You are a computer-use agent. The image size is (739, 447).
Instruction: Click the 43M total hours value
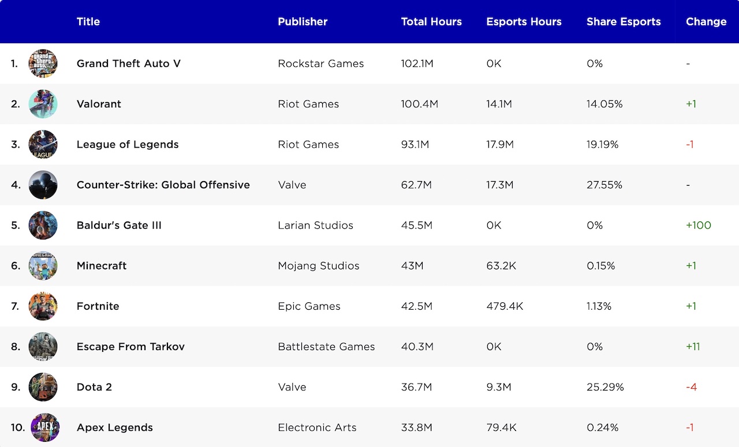(x=412, y=265)
